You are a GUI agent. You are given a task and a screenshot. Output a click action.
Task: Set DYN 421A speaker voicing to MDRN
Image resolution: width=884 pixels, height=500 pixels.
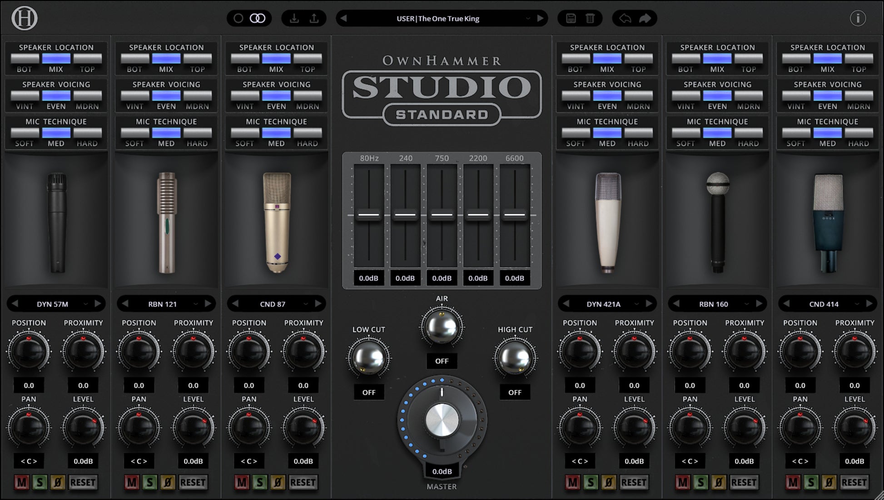tap(639, 96)
